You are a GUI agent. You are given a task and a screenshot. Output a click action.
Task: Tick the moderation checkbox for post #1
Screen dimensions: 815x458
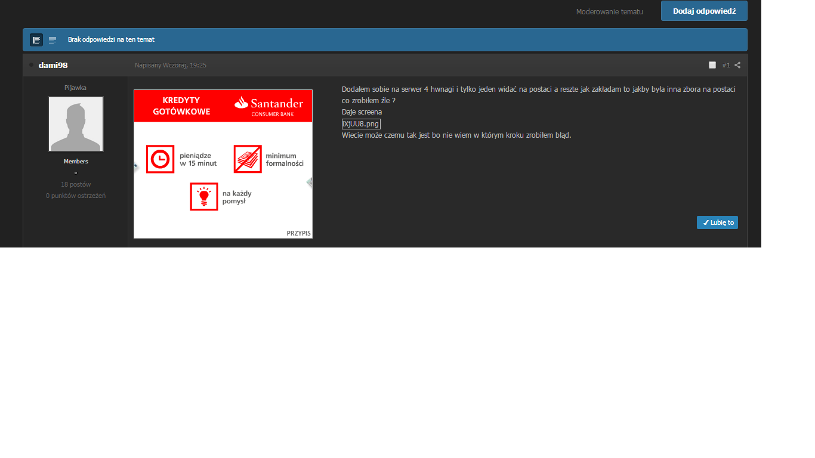point(712,65)
